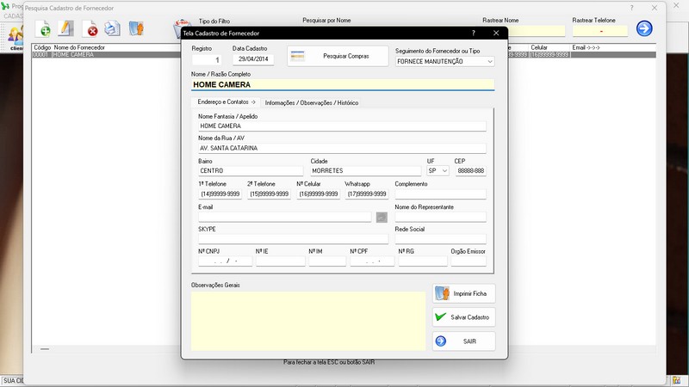
Task: Focus the Nome Fantasia / Apelido field
Action: [342, 126]
